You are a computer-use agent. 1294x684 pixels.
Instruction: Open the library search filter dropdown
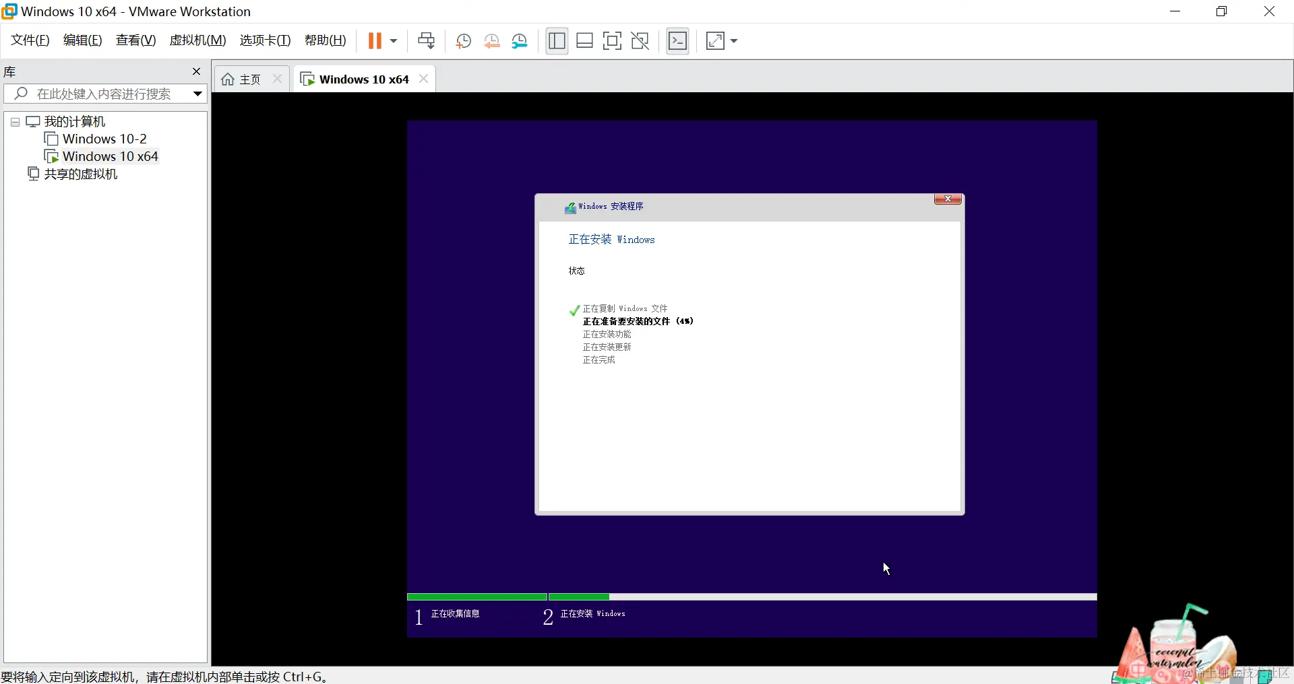(197, 94)
